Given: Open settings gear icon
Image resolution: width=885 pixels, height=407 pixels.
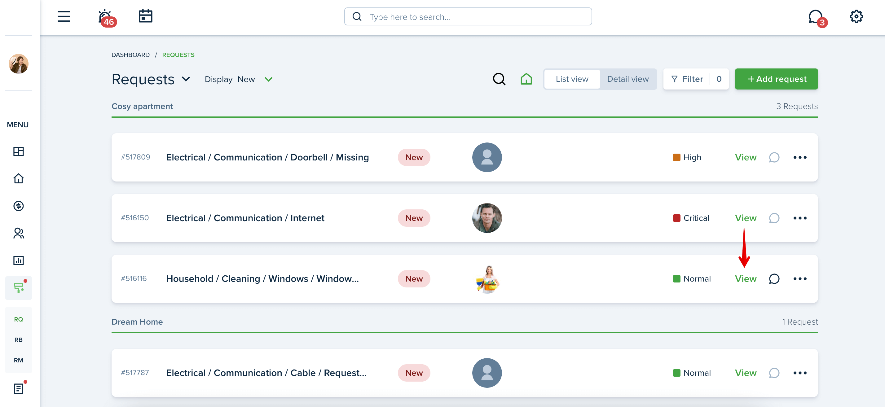Looking at the screenshot, I should click(x=856, y=16).
